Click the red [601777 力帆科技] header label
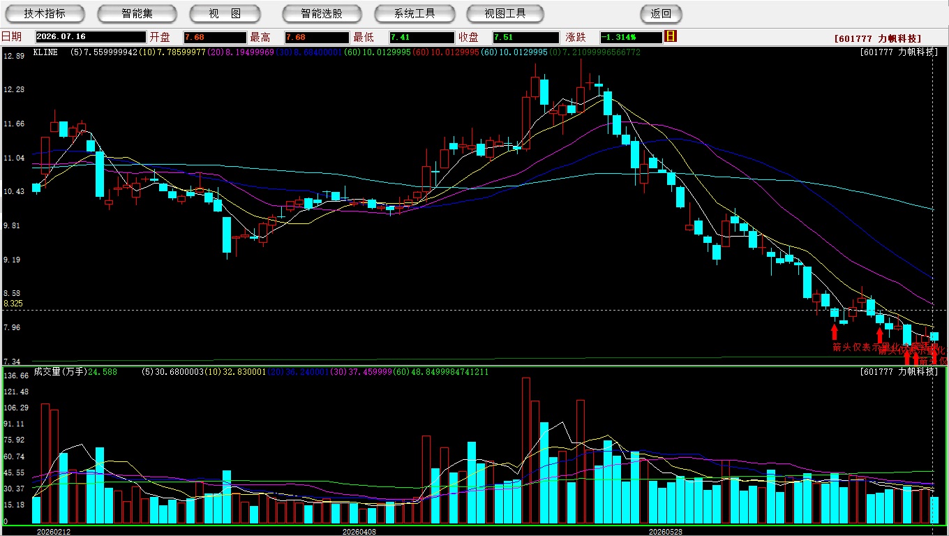 tap(878, 39)
